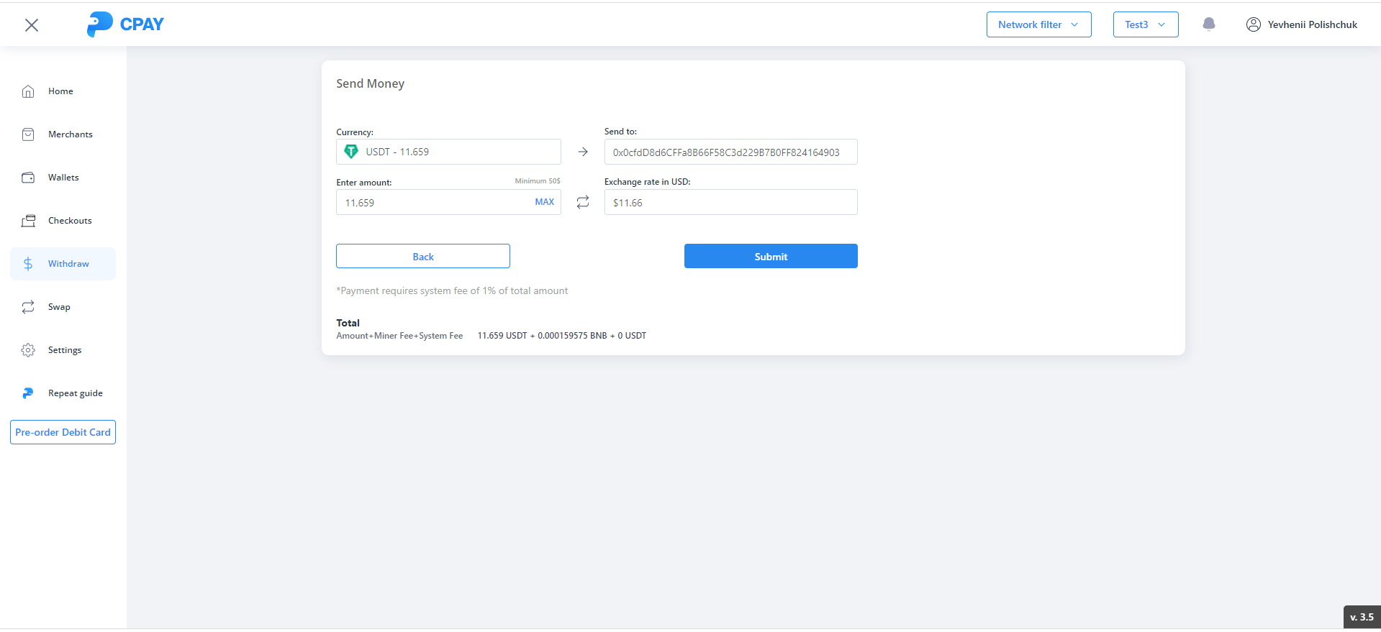Image resolution: width=1381 pixels, height=632 pixels.
Task: Click the Home house icon
Action: coord(28,91)
